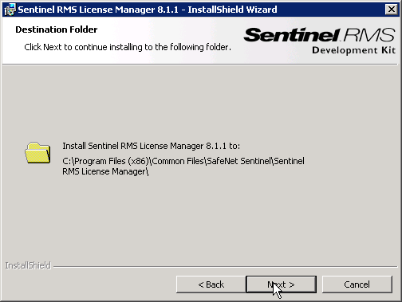Click the 'Click Next to continue installing' instruction text
402x302 pixels.
pos(128,47)
